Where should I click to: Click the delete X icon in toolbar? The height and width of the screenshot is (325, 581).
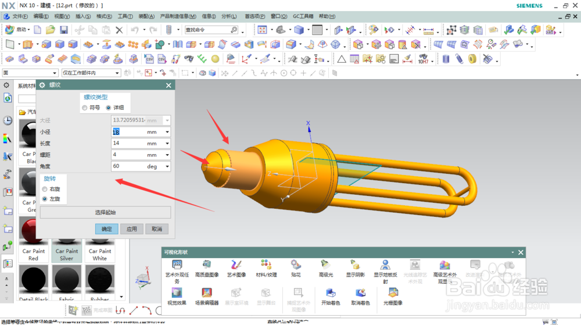119,30
